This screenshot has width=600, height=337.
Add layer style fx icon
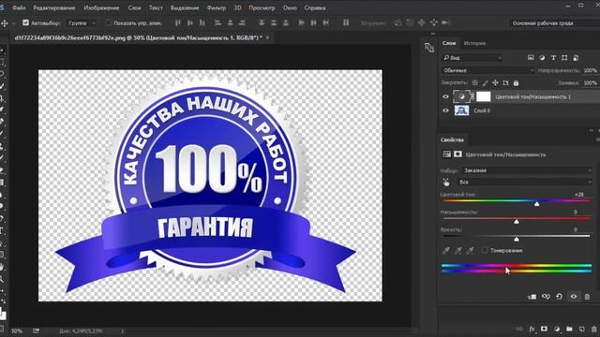pos(532,329)
